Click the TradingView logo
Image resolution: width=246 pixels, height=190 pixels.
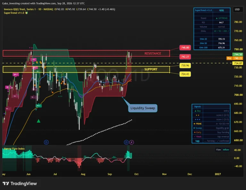[x=20, y=183]
